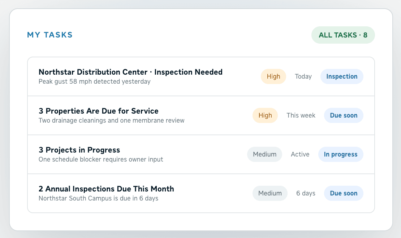
Task: Open 3 Properties Are Due for Service
Action: (99, 111)
